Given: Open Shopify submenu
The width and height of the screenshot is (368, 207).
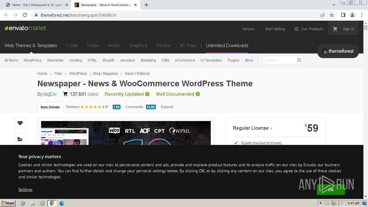Looking at the screenshot, I should tap(108, 60).
